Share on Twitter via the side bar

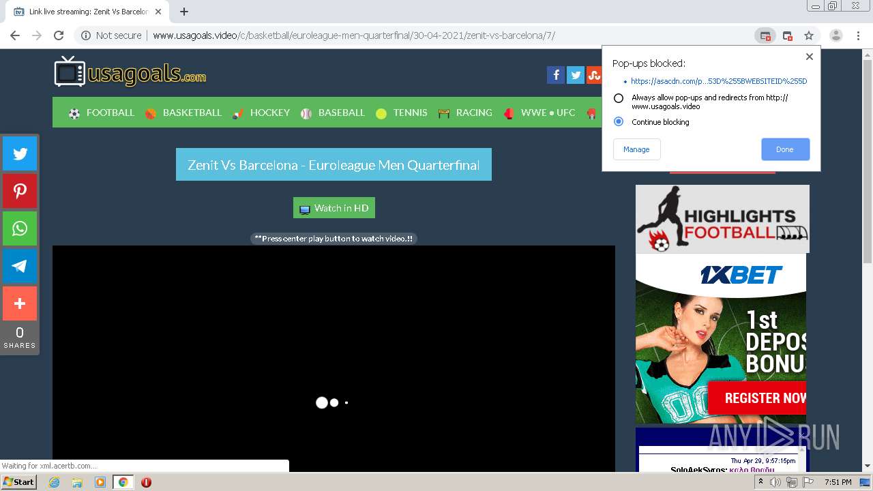(x=20, y=153)
